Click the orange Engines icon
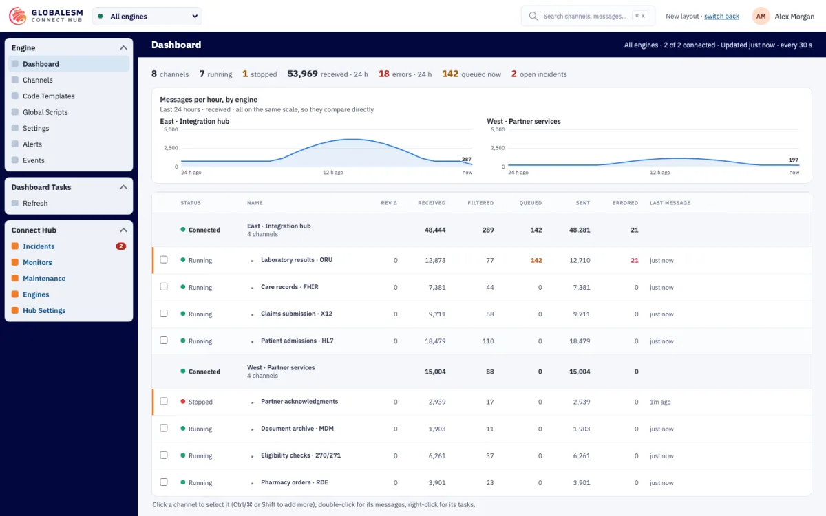The image size is (826, 516). pos(15,294)
